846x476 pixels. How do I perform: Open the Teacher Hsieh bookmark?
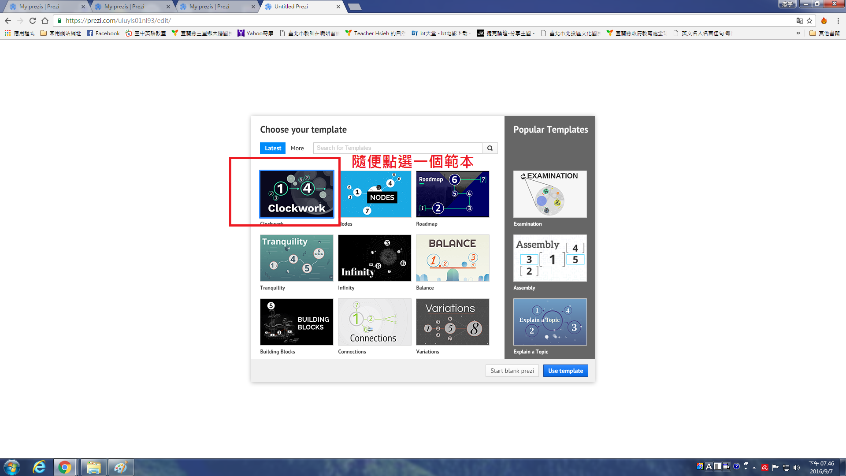tap(375, 33)
